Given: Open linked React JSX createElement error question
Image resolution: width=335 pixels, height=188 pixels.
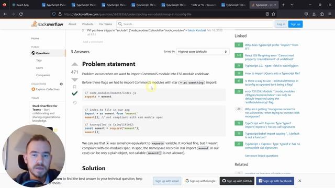Looking at the screenshot, I should click(270, 57).
